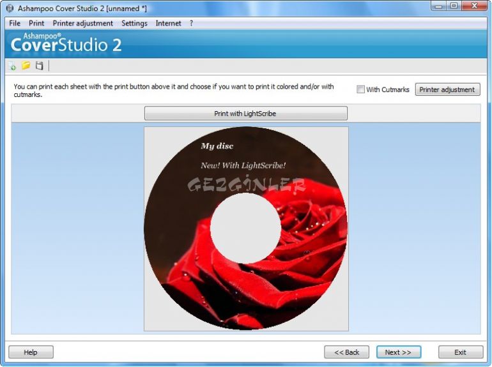Screen dimensions: 492x367
Task: Proceed with the Next >> button
Action: 399,352
